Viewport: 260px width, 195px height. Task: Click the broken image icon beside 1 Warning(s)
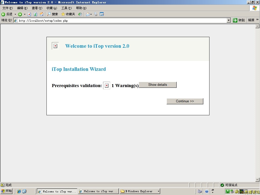[x=107, y=86]
